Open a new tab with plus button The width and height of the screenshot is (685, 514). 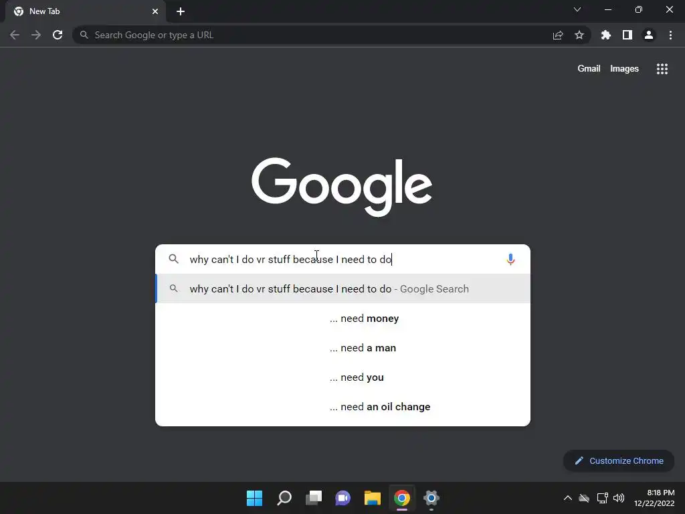click(181, 11)
